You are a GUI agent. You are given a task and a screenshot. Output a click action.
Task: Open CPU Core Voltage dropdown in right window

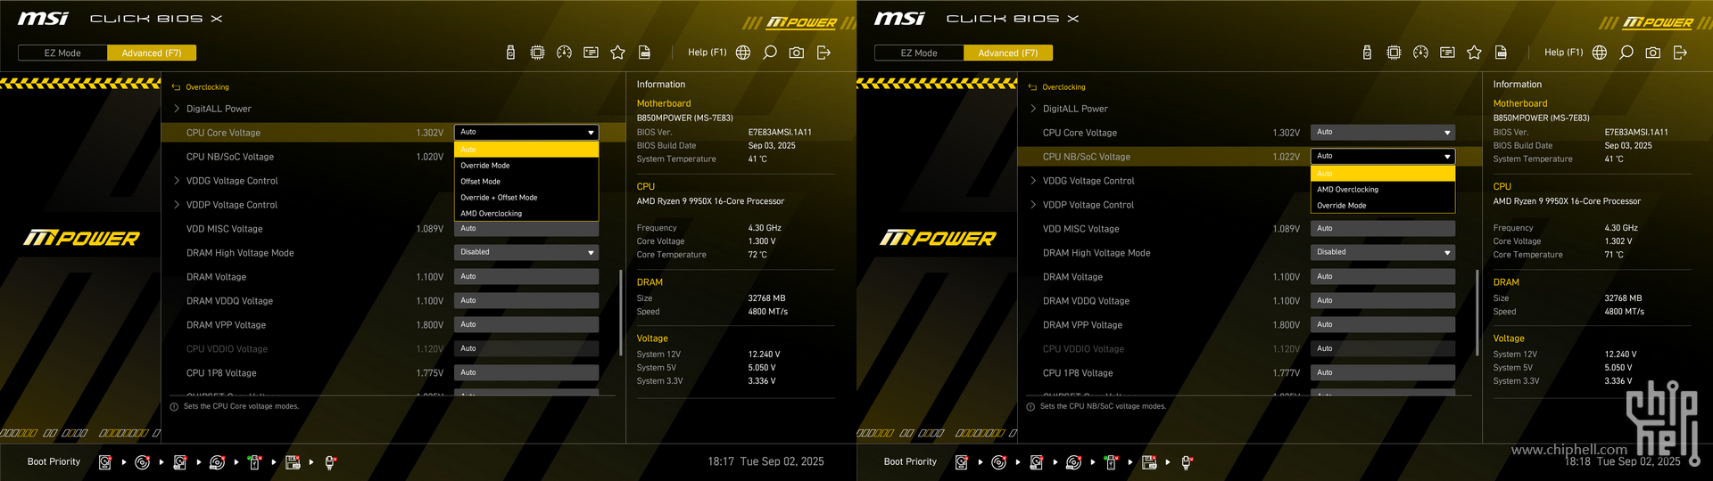[x=1383, y=132]
